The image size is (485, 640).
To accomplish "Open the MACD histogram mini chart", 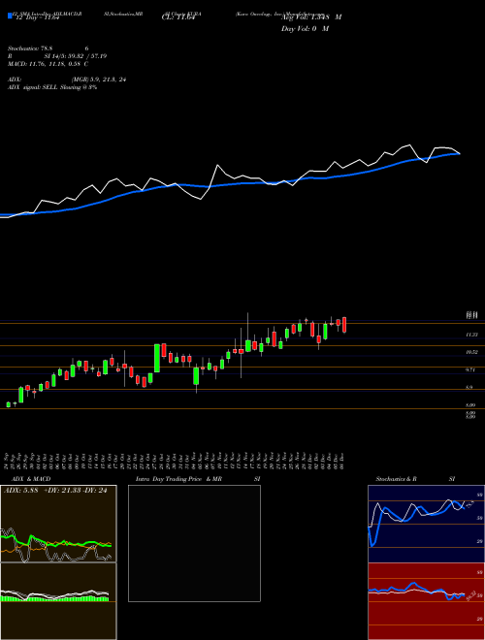I will (58, 601).
